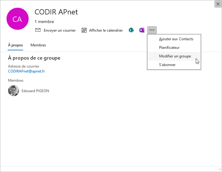Click Afficher le calendrier label

(106, 30)
